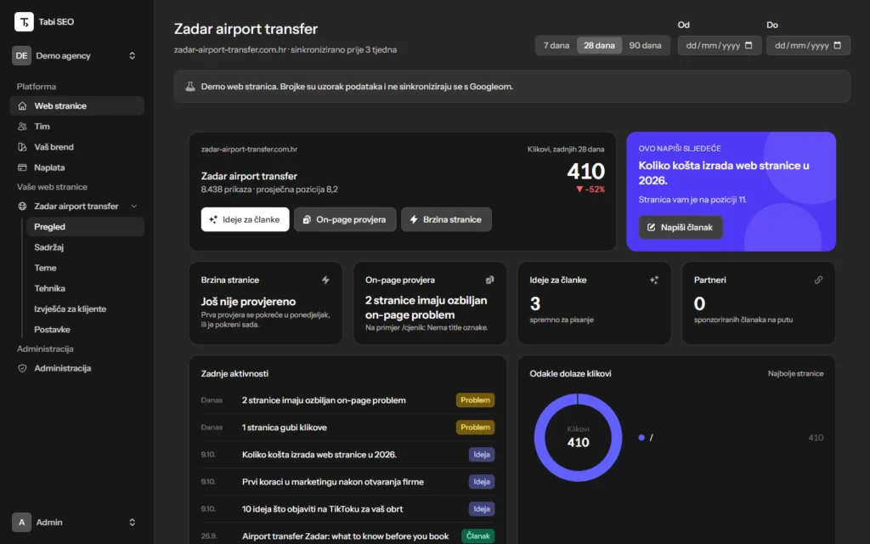
Task: Click the Od date input field
Action: click(x=719, y=46)
